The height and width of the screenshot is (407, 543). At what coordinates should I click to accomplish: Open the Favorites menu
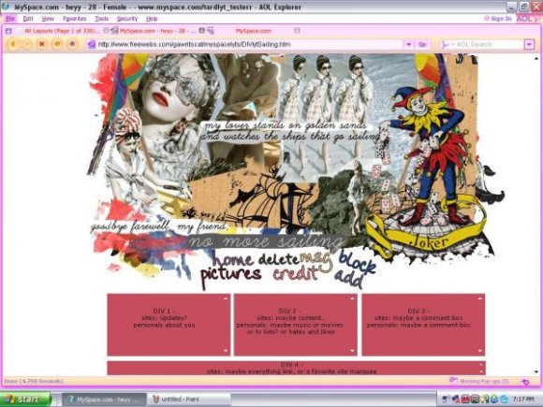point(75,19)
